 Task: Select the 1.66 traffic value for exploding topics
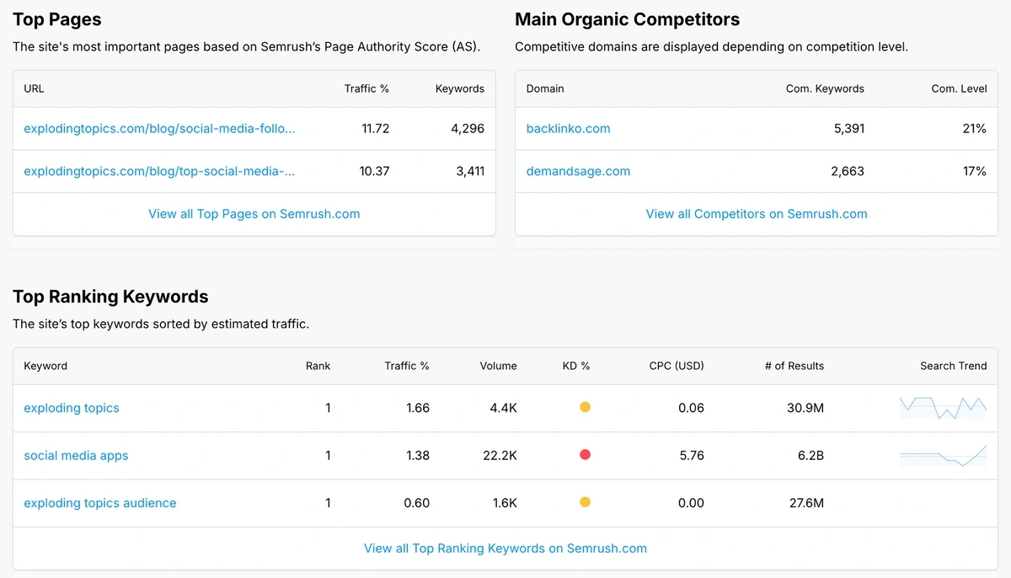tap(418, 408)
